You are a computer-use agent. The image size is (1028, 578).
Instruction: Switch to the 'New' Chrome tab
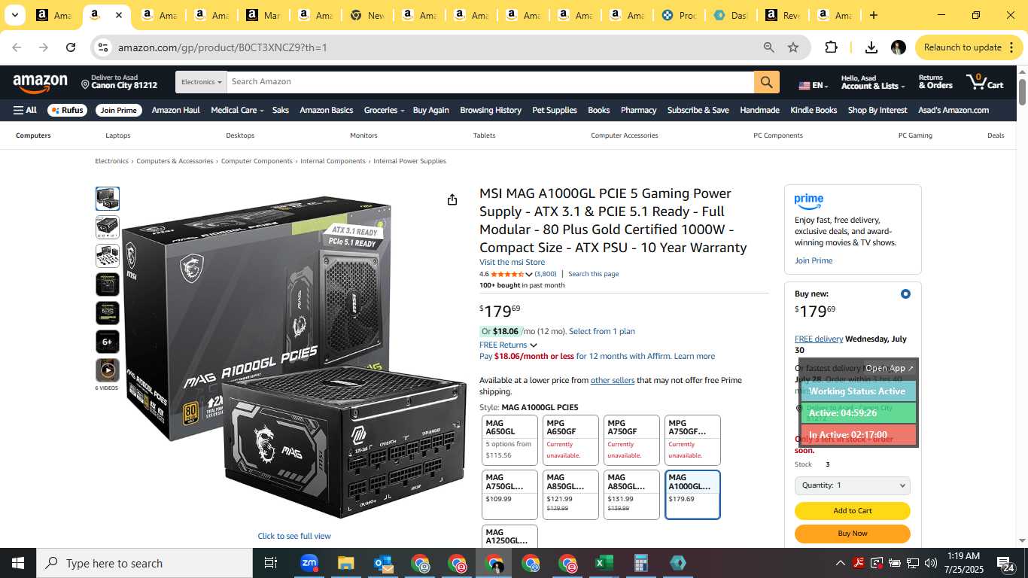366,15
